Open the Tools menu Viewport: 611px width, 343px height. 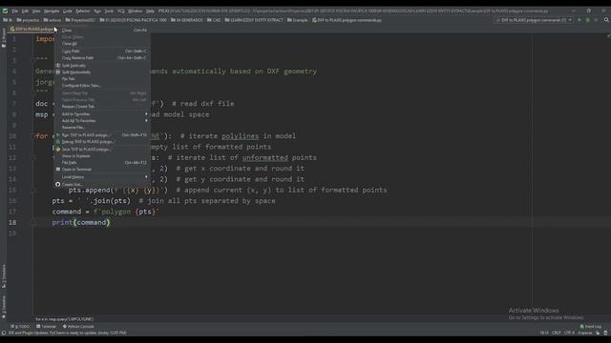pyautogui.click(x=109, y=10)
